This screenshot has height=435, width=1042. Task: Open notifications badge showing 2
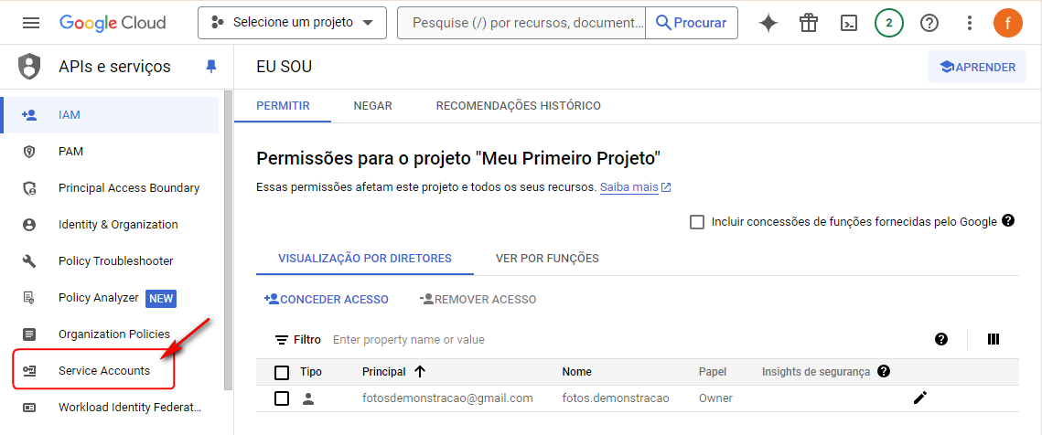[888, 23]
